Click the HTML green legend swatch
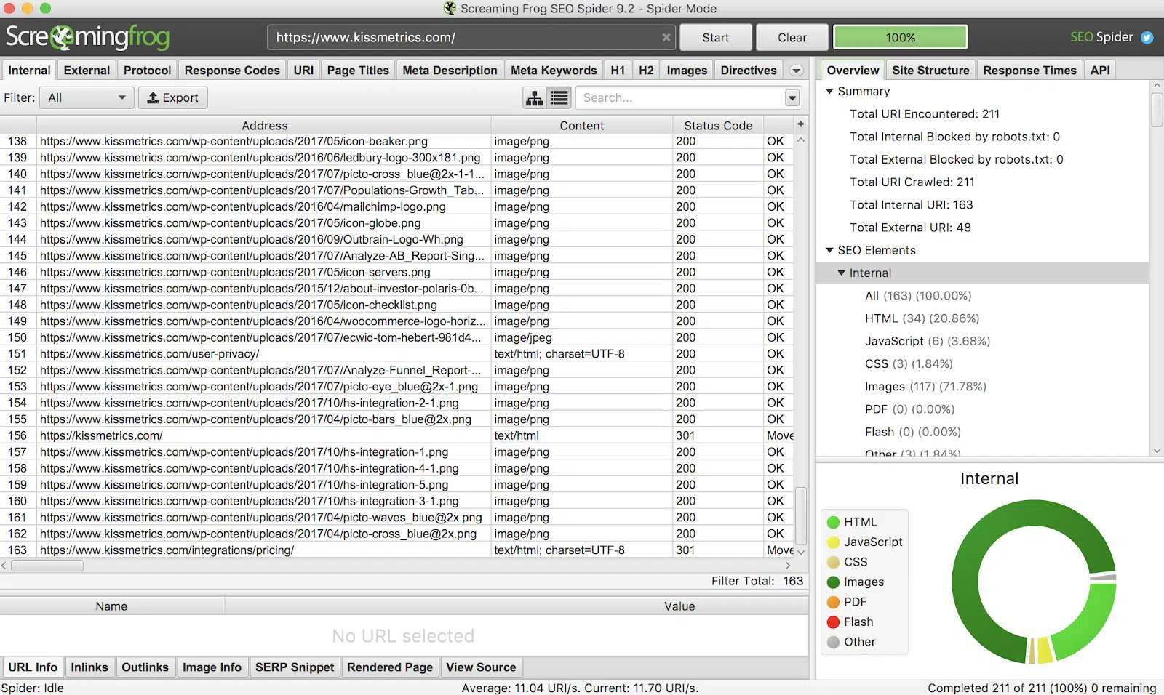Viewport: 1164px width, 695px height. coord(834,522)
